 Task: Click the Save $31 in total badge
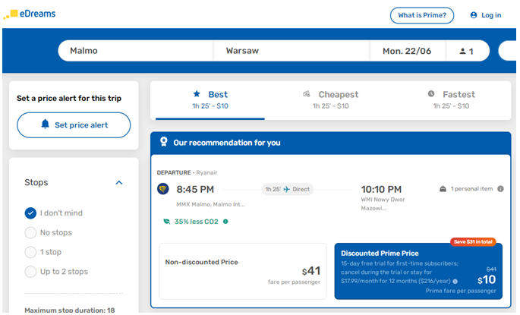click(473, 242)
